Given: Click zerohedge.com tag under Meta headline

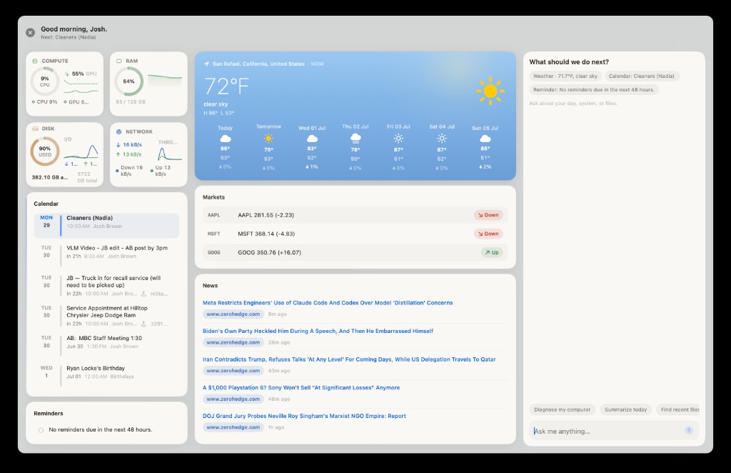Looking at the screenshot, I should coord(233,314).
